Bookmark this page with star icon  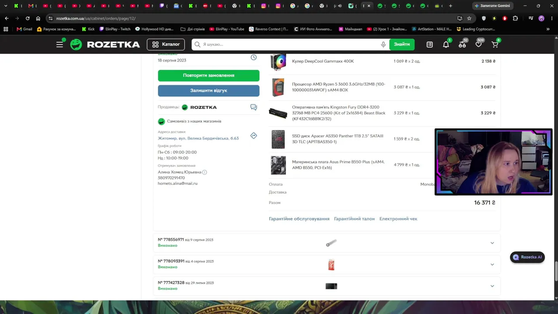coord(469,18)
